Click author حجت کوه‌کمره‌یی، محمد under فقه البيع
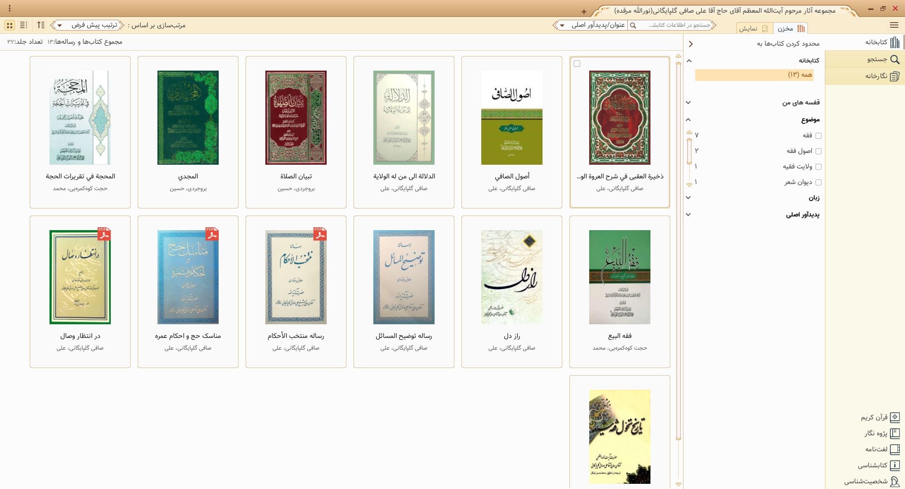The image size is (905, 489). point(620,348)
